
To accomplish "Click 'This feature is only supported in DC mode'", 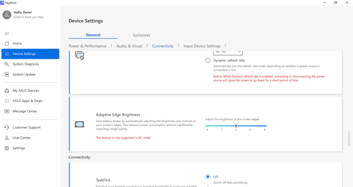I will point(124,138).
